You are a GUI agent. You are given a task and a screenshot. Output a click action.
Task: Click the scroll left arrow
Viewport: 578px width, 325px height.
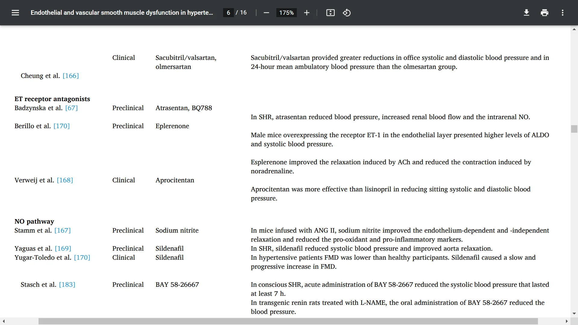(x=4, y=321)
